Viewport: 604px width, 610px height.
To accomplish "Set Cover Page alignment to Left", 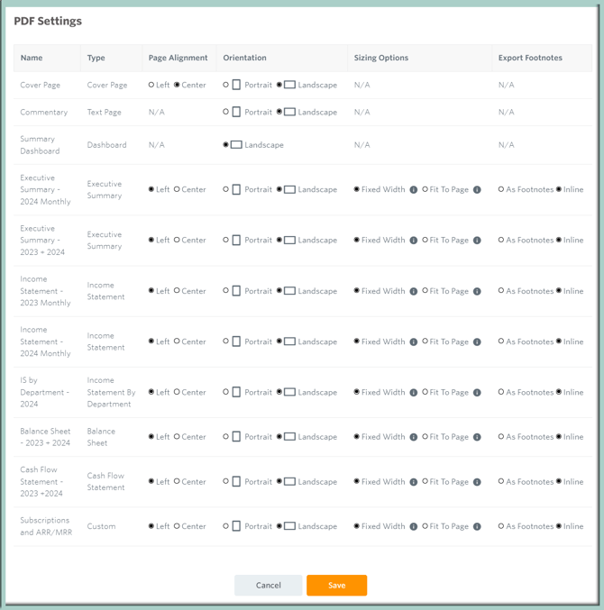I will click(151, 85).
